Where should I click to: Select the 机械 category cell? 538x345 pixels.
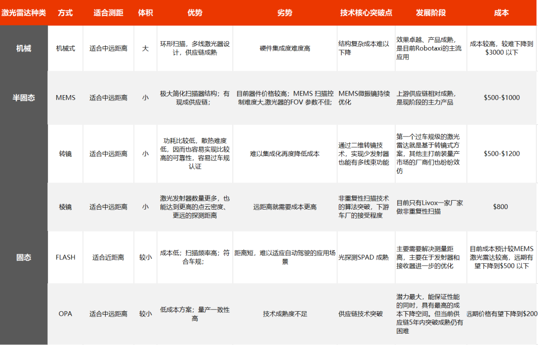pyautogui.click(x=24, y=48)
